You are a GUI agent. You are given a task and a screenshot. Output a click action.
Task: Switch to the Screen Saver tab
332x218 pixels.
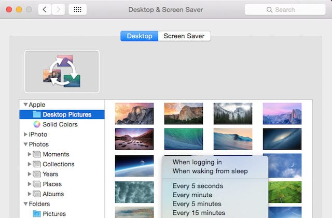184,36
